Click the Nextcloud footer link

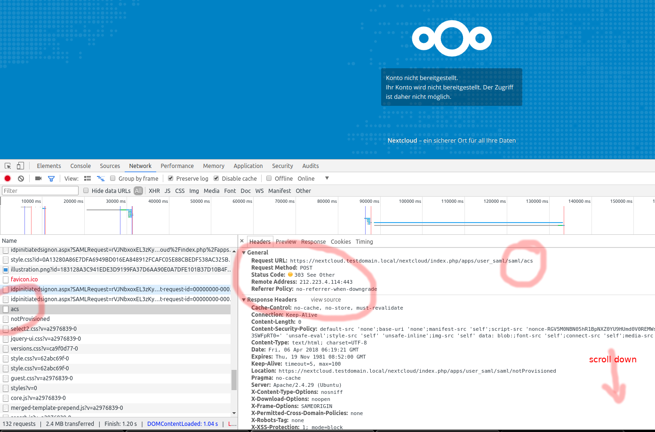pyautogui.click(x=402, y=140)
